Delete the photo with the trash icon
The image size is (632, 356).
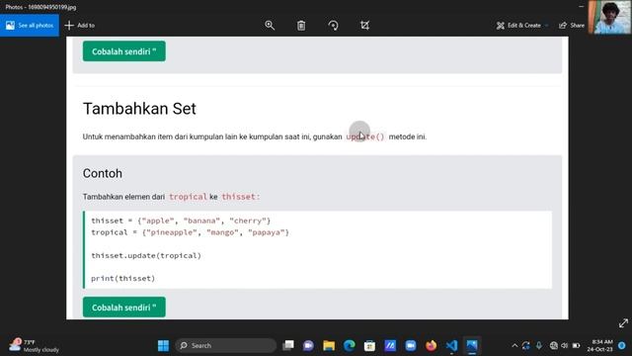(x=301, y=26)
